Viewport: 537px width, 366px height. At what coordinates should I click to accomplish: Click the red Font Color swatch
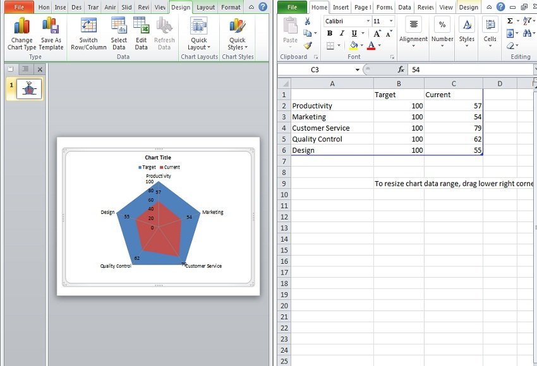click(370, 46)
